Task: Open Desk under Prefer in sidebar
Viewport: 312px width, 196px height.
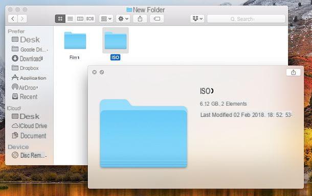Action: click(26, 39)
